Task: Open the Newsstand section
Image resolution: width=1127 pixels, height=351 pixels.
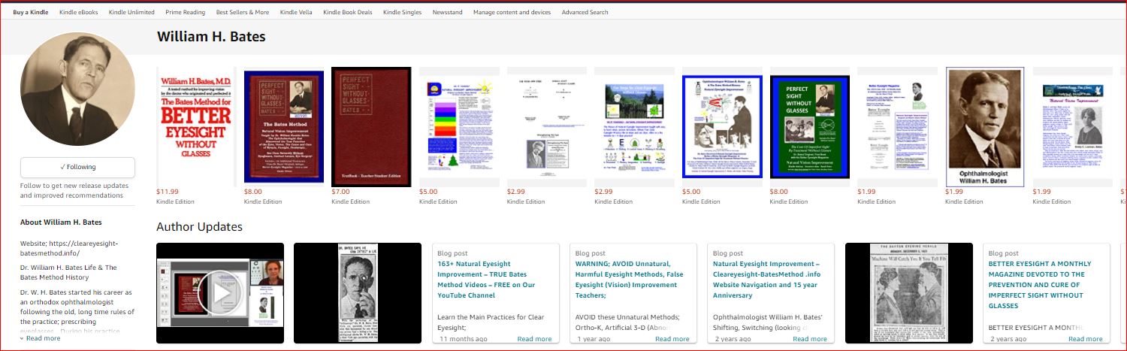Action: pos(447,12)
